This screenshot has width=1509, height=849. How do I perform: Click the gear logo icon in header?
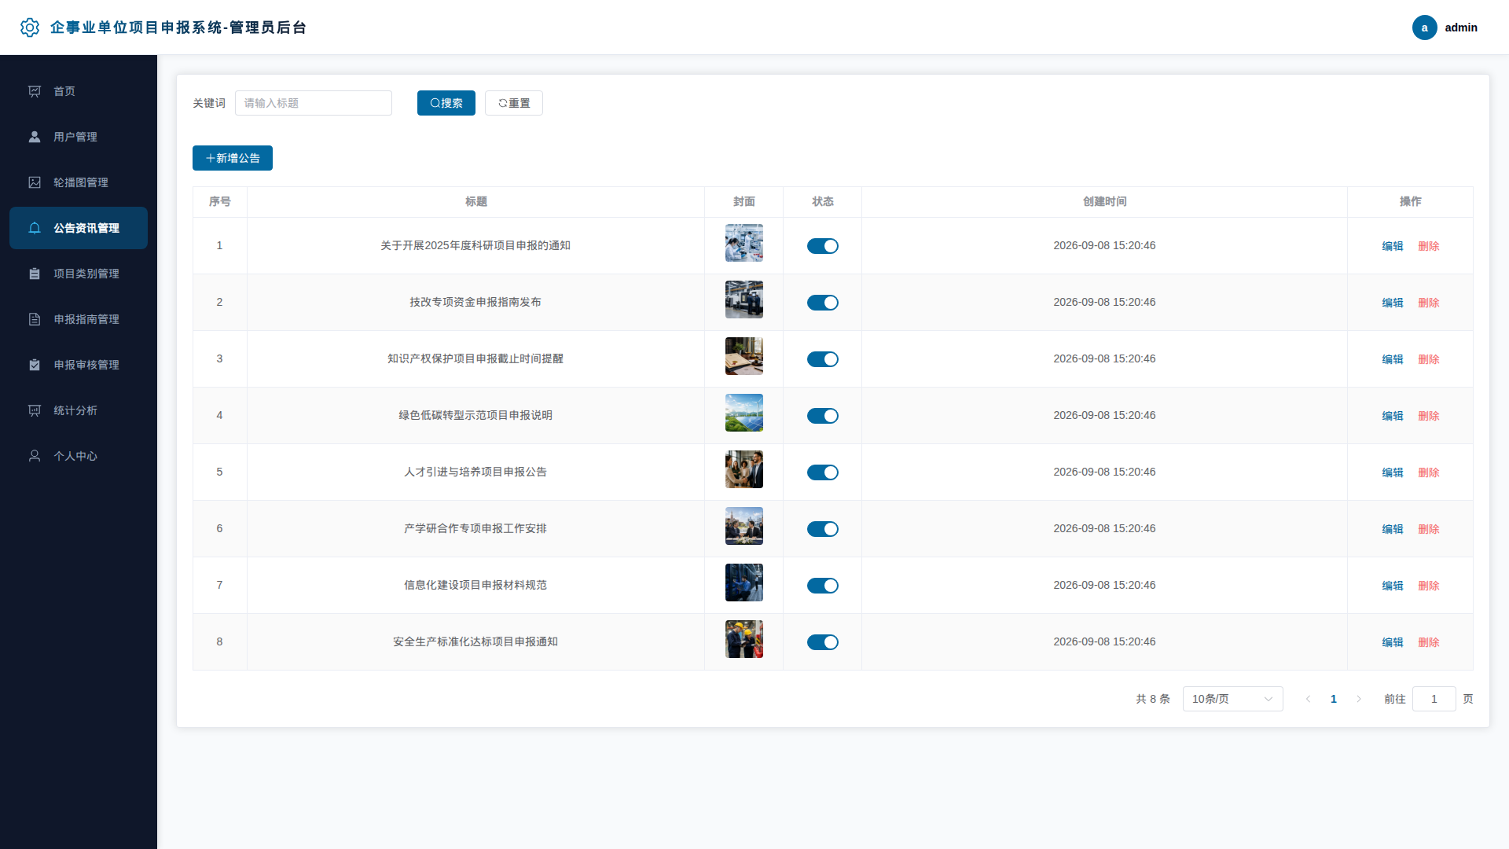(x=30, y=28)
